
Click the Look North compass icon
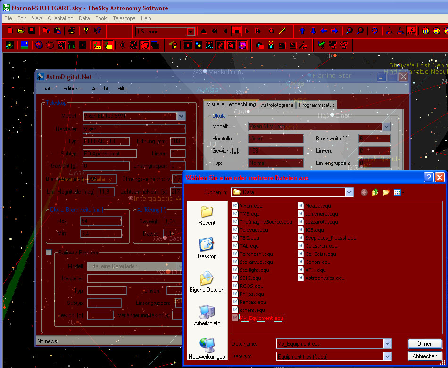(426, 31)
